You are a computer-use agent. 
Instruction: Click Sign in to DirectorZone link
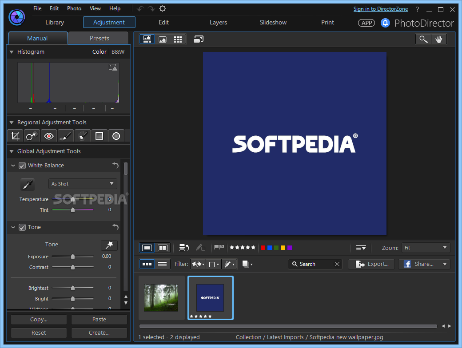point(381,9)
